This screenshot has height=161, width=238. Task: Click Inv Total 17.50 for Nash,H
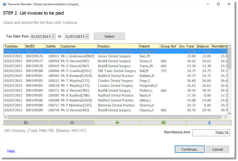pyautogui.click(x=191, y=95)
